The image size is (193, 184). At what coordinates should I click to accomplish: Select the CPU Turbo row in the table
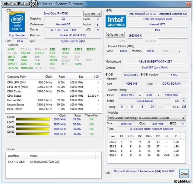pos(53,91)
